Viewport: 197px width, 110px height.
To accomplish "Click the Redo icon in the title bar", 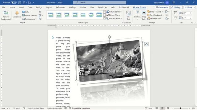I will [30, 2].
